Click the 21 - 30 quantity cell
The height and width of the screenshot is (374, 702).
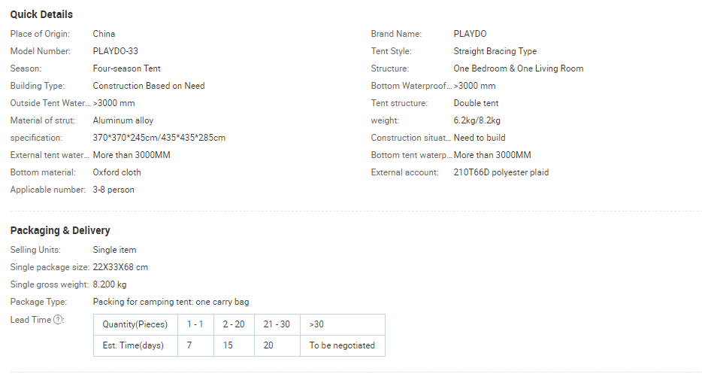point(276,324)
